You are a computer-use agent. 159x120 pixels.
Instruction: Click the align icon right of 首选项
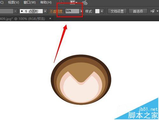[x=153, y=11]
